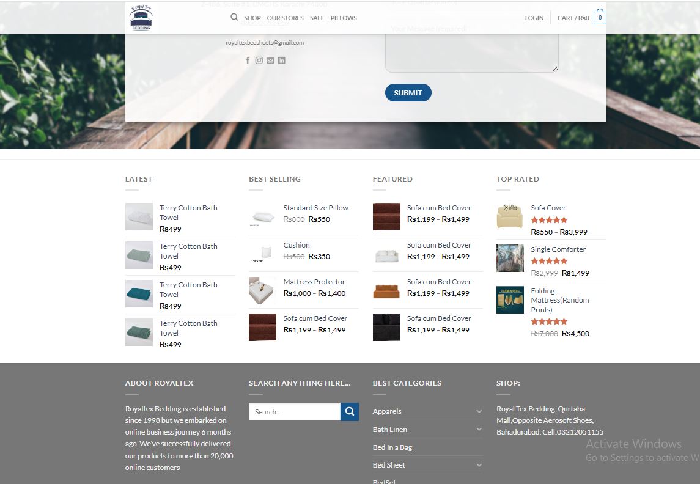Open the Bed In a Bag category

tap(392, 447)
